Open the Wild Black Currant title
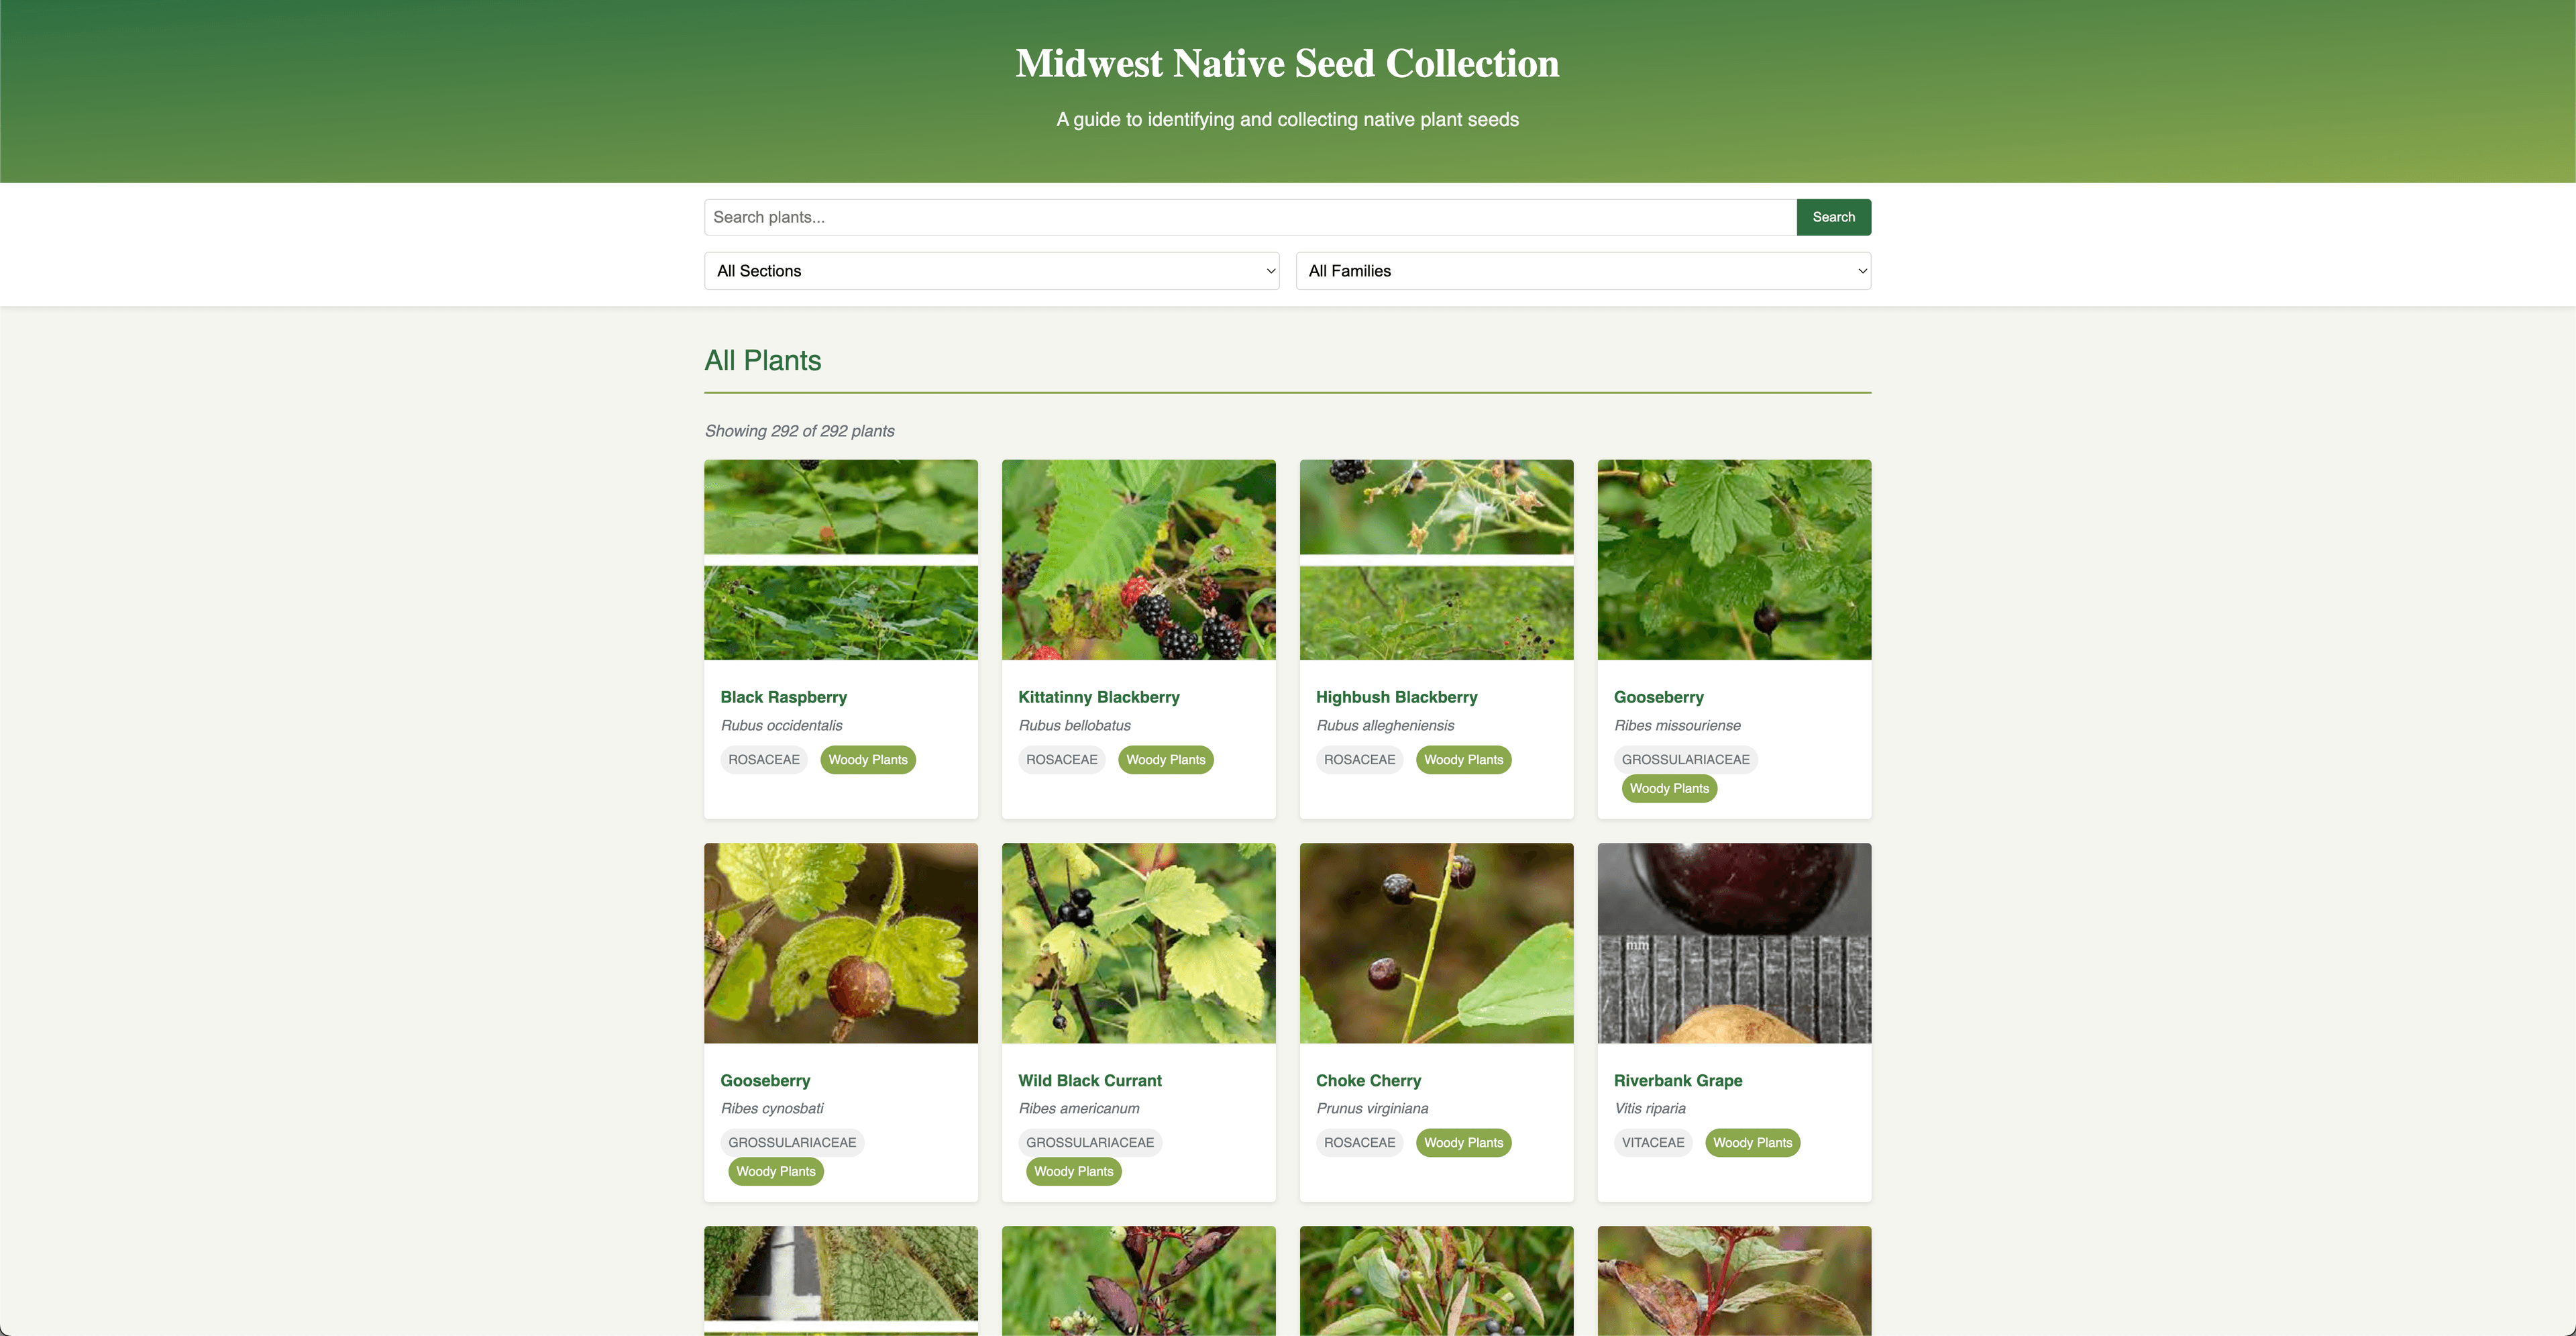This screenshot has width=2576, height=1336. (x=1089, y=1080)
